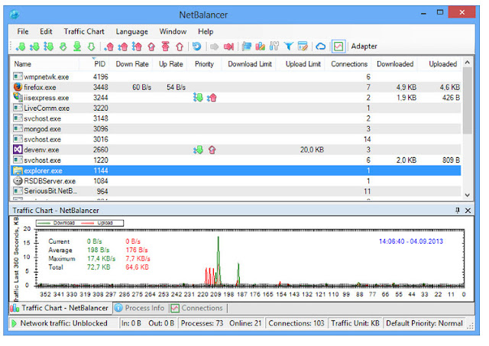Image resolution: width=489 pixels, height=346 pixels.
Task: Toggle the traffic chart toolbar button
Action: (338, 47)
